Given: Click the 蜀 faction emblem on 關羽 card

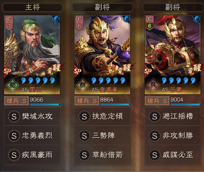Looking at the screenshot, I should coord(12,85).
